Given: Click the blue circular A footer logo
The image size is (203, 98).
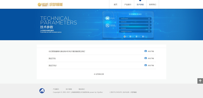Looking at the screenshot, I should click(42, 91).
